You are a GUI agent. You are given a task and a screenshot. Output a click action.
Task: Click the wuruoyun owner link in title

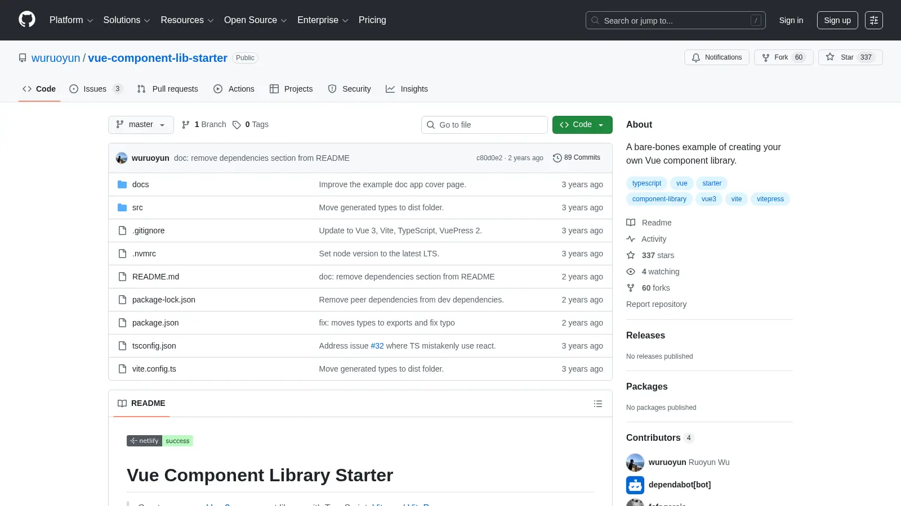(56, 58)
